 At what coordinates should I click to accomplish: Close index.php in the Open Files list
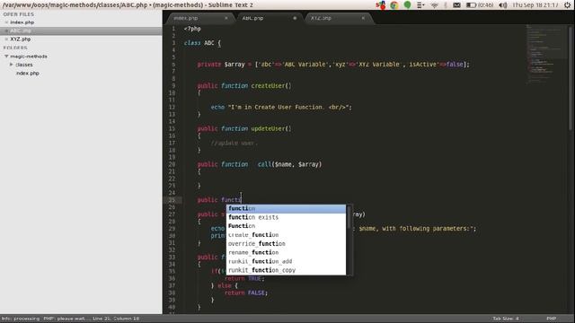6,22
